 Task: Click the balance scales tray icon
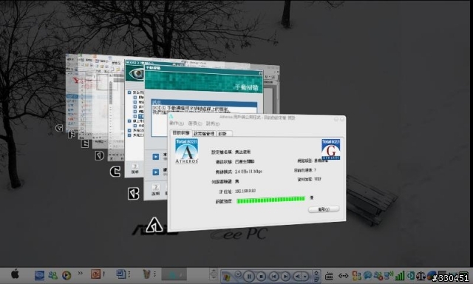pyautogui.click(x=421, y=275)
